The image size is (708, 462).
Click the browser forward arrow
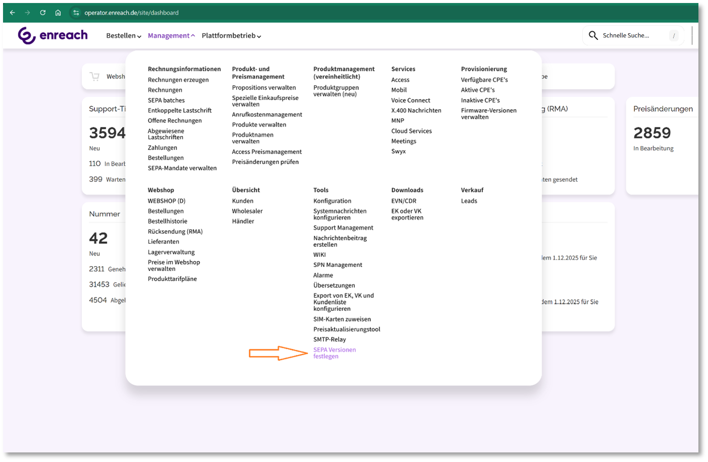28,13
